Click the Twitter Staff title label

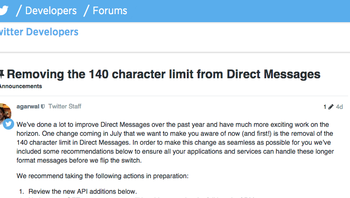click(x=65, y=107)
